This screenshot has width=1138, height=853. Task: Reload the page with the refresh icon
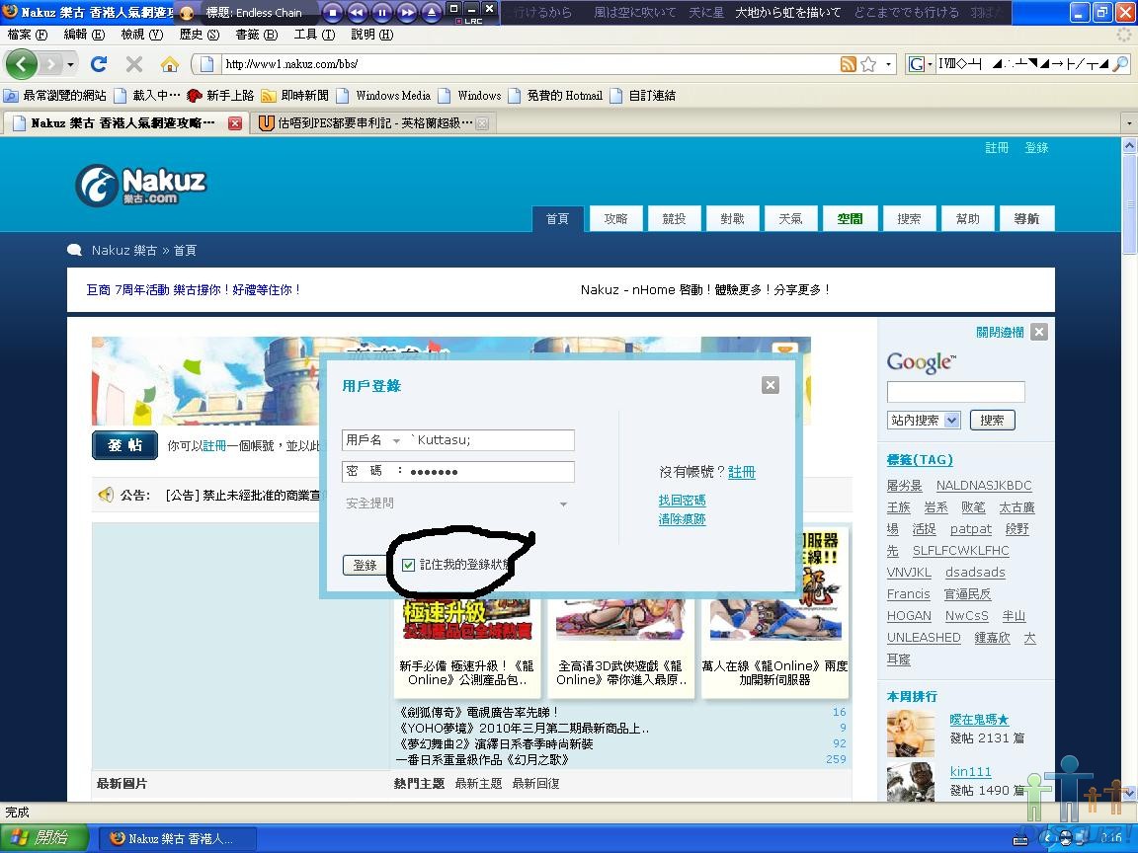(x=99, y=64)
